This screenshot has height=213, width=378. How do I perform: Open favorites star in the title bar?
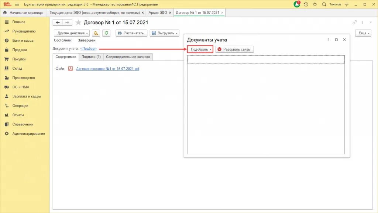[315, 4]
